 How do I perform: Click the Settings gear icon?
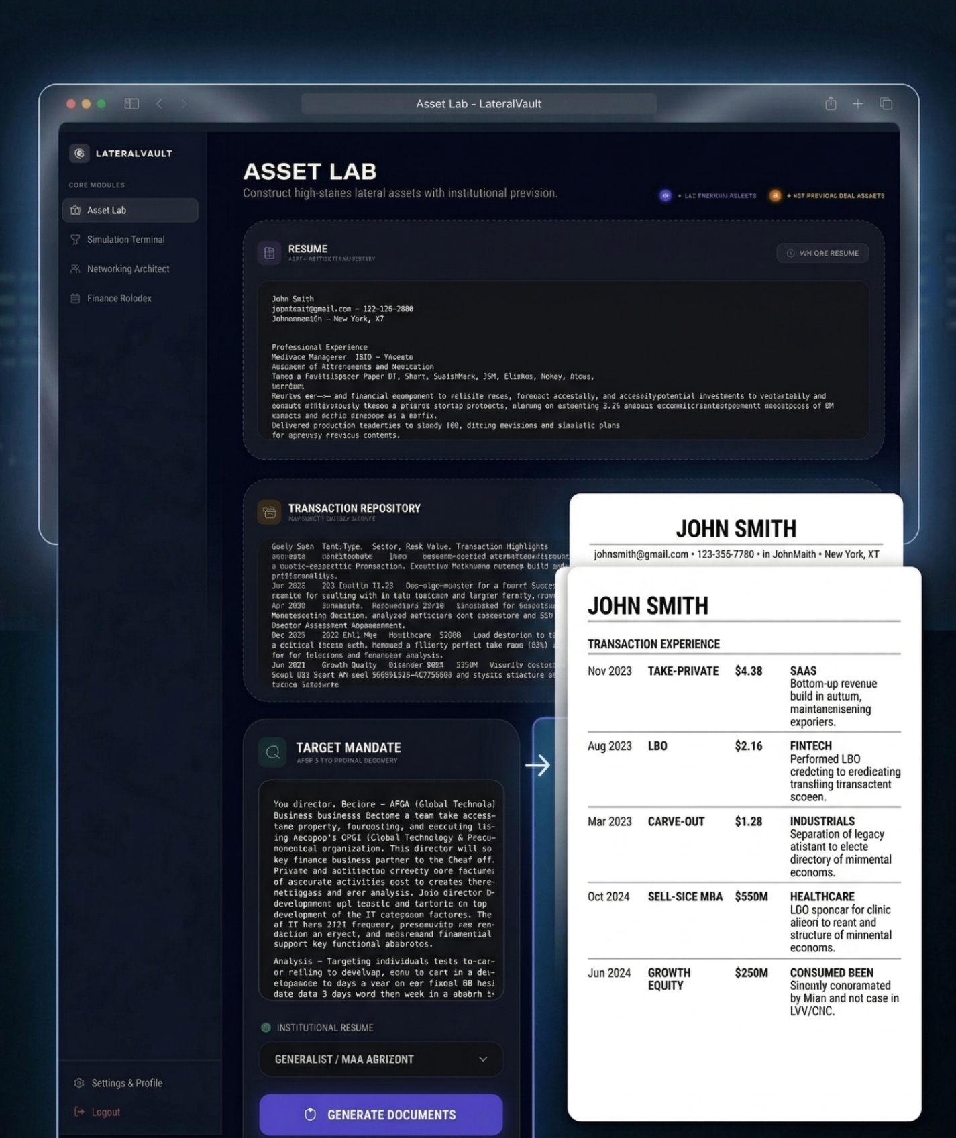click(x=79, y=1083)
